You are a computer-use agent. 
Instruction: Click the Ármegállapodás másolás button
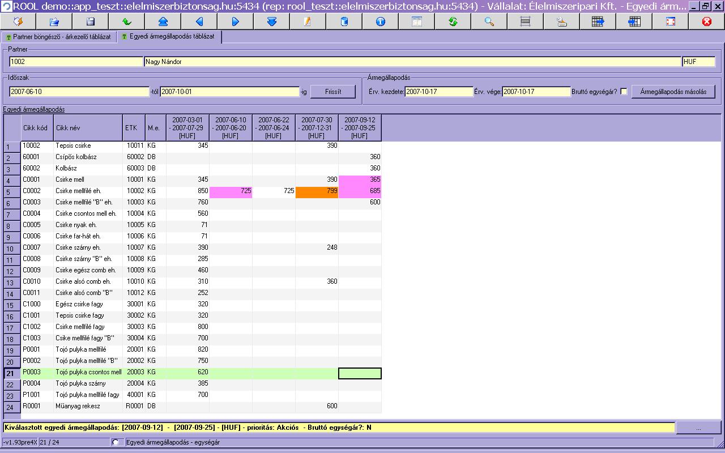pos(673,92)
